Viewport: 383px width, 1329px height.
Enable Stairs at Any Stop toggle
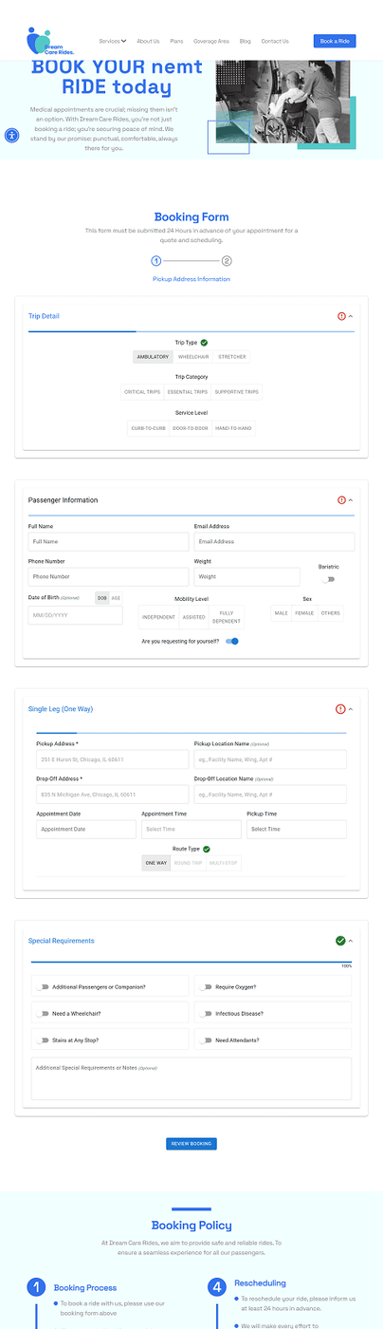(43, 1039)
